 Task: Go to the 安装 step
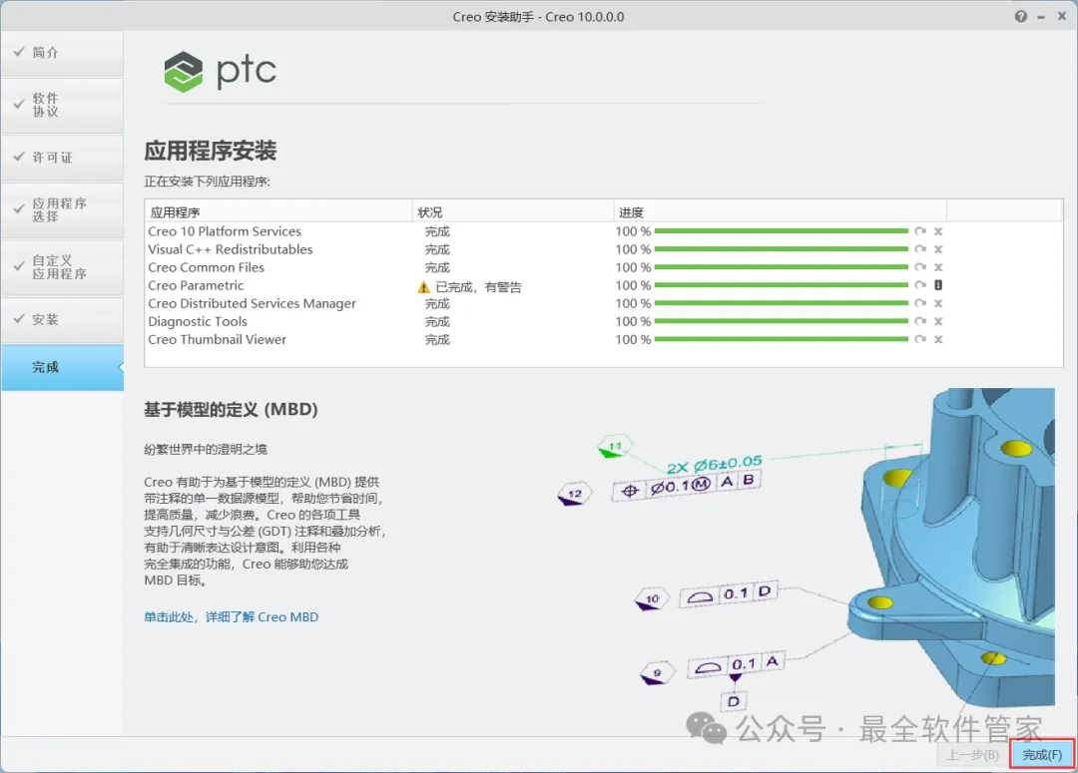(63, 320)
